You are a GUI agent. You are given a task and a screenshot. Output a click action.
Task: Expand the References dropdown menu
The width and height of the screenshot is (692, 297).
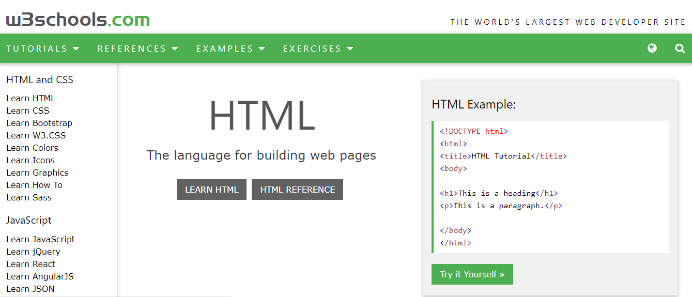[x=138, y=49]
